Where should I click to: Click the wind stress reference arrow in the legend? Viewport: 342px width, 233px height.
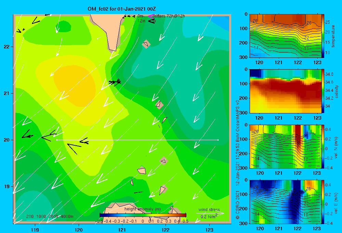pos(210,213)
